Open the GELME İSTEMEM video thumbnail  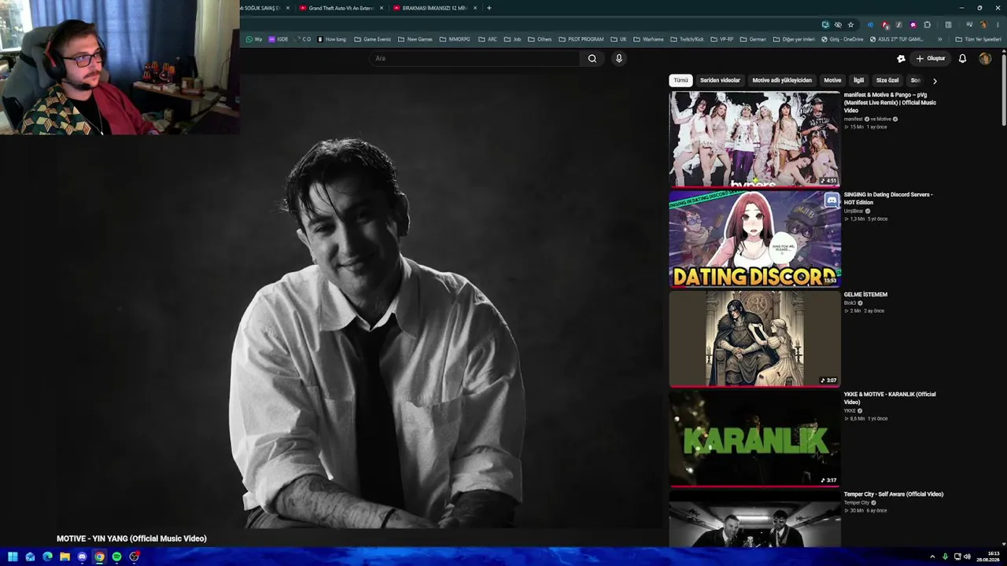tap(754, 339)
